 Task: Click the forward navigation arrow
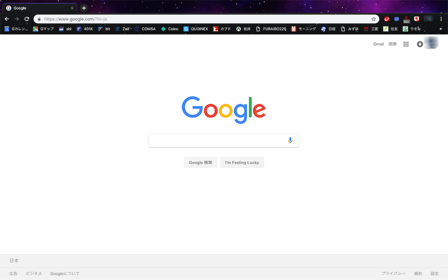tap(17, 19)
